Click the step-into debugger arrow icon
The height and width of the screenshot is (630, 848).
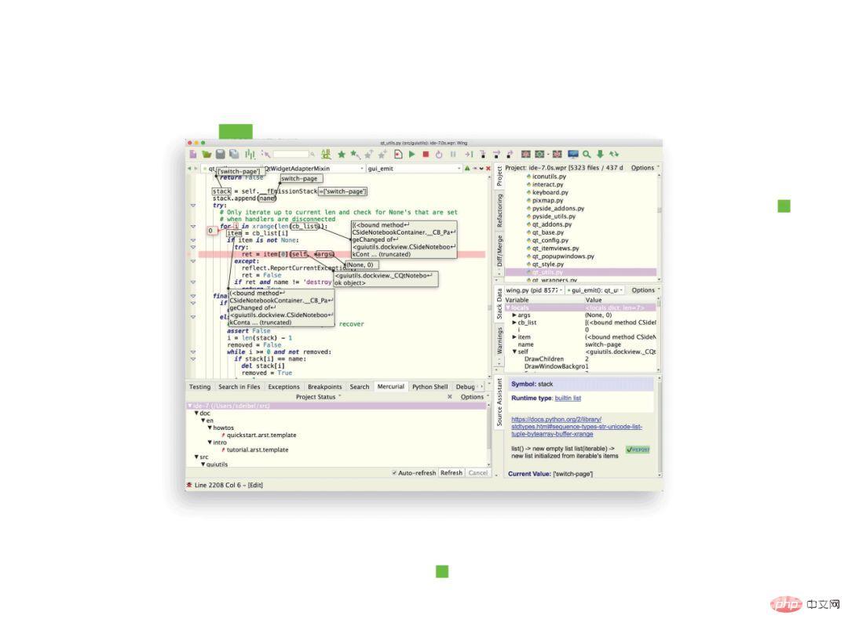point(470,154)
